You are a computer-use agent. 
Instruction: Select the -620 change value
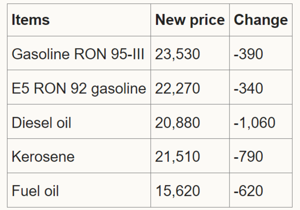248,191
